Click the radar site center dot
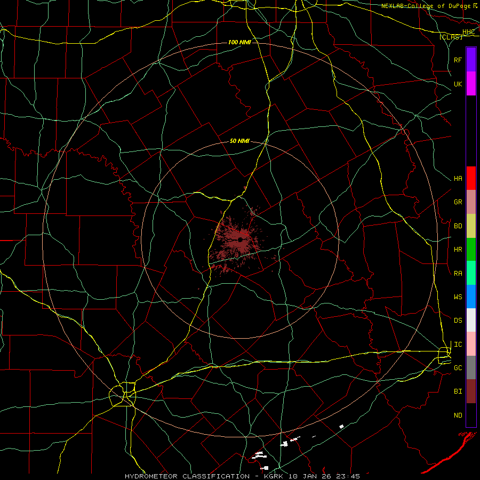480x480 pixels. click(x=241, y=239)
